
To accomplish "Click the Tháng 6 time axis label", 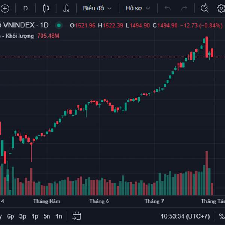I will click(x=99, y=201).
